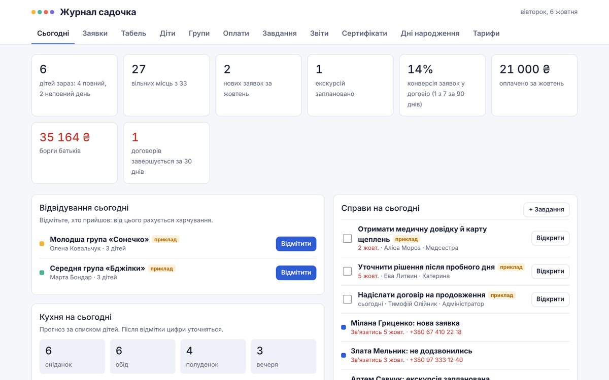
Task: Switch to the Заявки tab
Action: (95, 33)
